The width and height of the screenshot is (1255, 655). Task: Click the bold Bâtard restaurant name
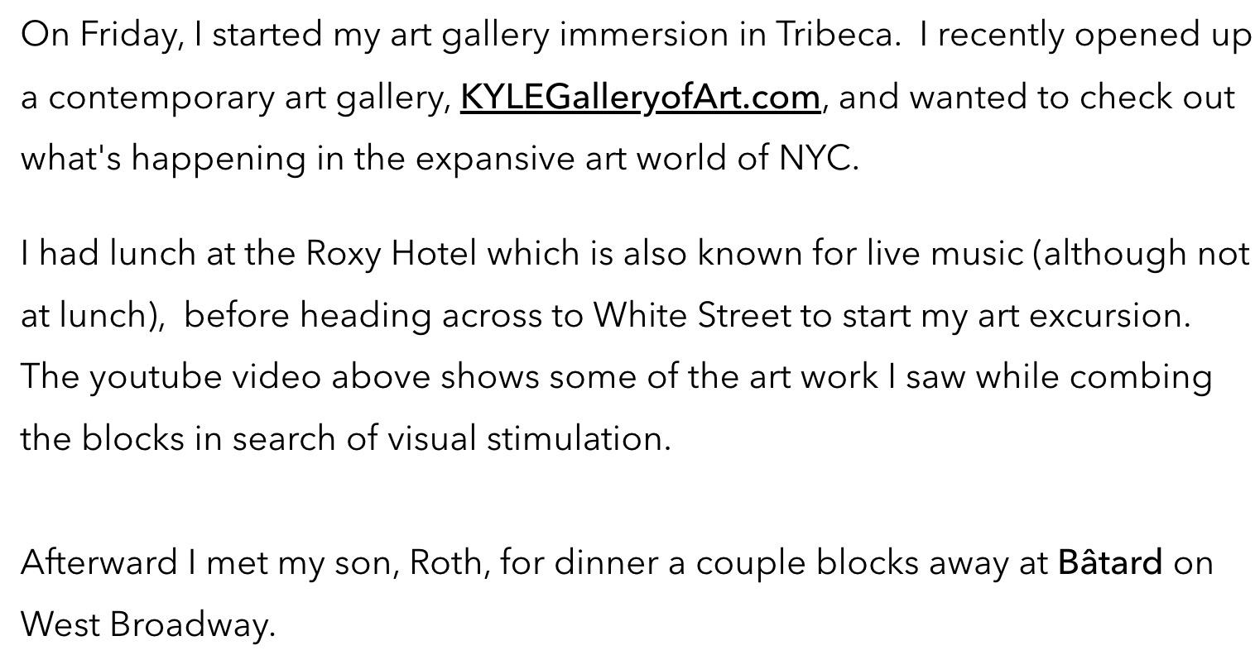click(x=1109, y=562)
